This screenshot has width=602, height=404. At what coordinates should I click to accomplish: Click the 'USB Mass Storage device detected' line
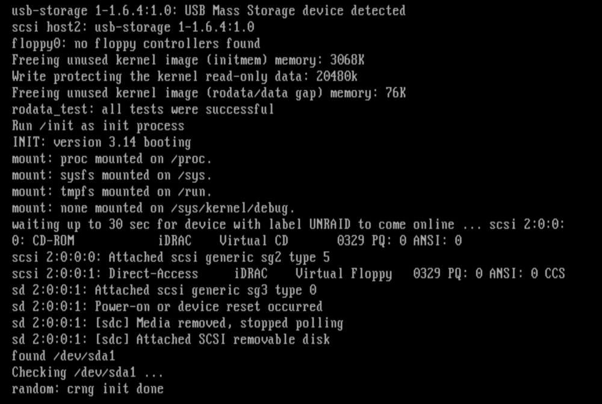point(208,11)
